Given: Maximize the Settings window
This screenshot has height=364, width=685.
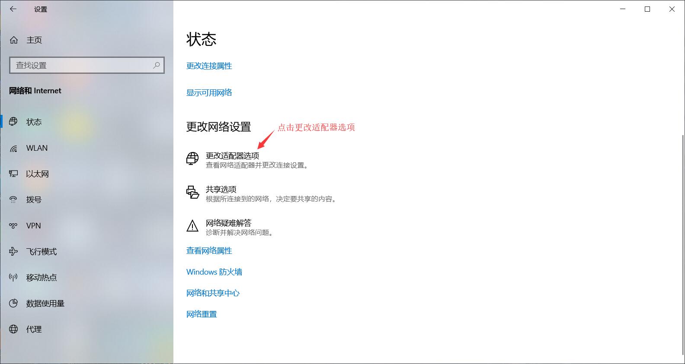Looking at the screenshot, I should (x=647, y=9).
